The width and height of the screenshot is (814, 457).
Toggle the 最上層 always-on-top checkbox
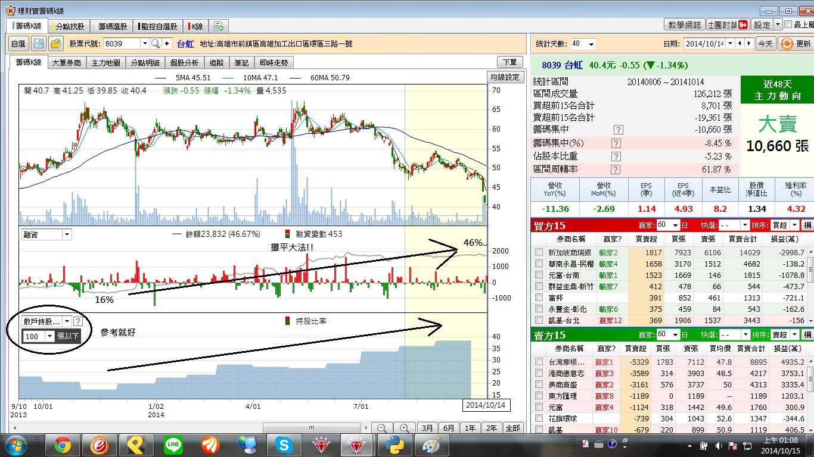(788, 25)
